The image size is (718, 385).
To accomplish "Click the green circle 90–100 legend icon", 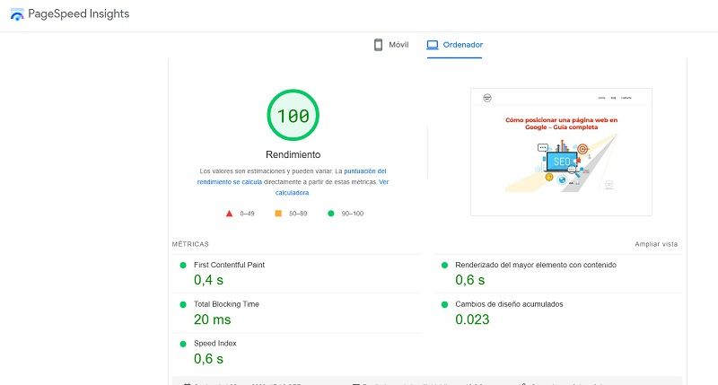I will point(331,214).
